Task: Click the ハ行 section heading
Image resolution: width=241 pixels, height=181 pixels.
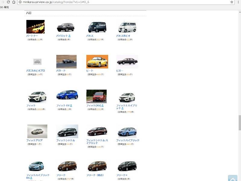Action: 29,13
